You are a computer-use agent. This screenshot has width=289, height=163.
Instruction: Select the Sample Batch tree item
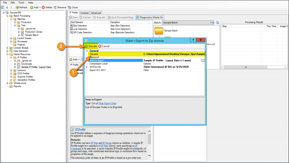(31, 35)
